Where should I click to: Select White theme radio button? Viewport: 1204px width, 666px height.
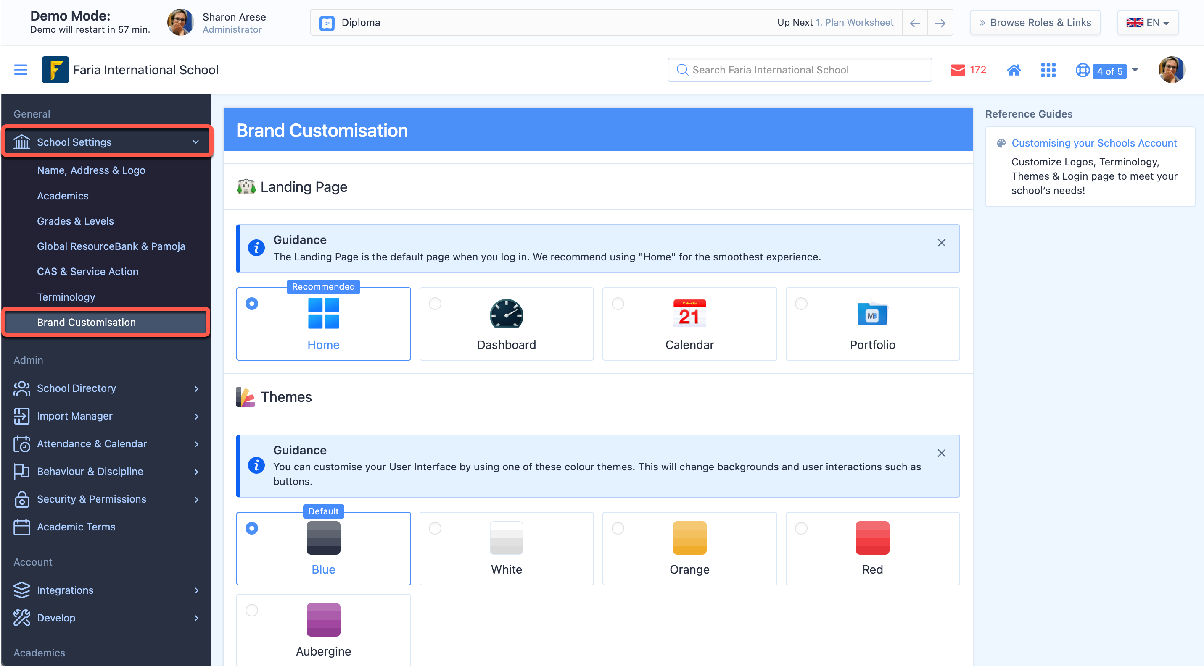[x=435, y=528]
